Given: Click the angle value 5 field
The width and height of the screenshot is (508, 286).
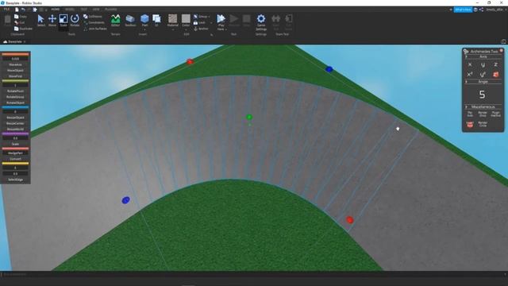Looking at the screenshot, I should point(483,95).
